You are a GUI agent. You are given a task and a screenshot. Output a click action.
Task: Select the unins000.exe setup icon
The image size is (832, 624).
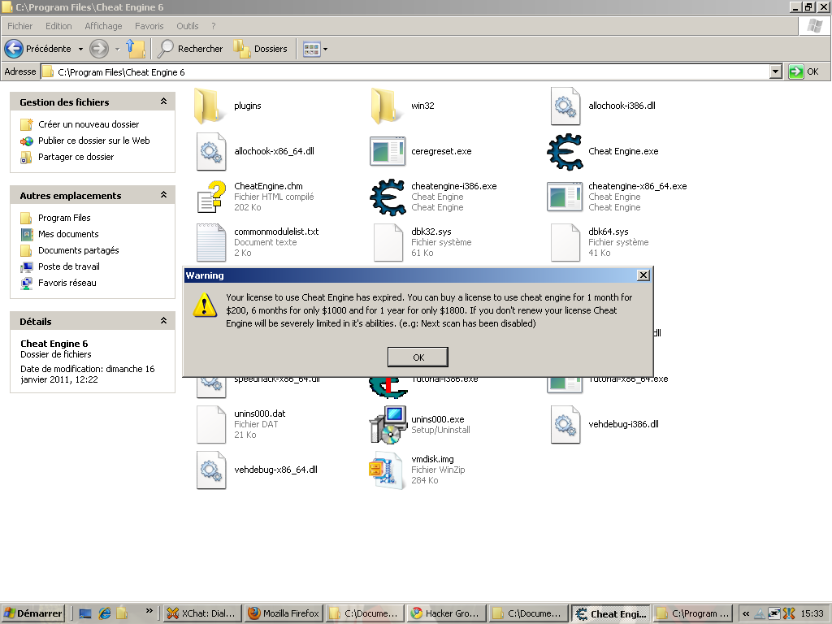388,424
